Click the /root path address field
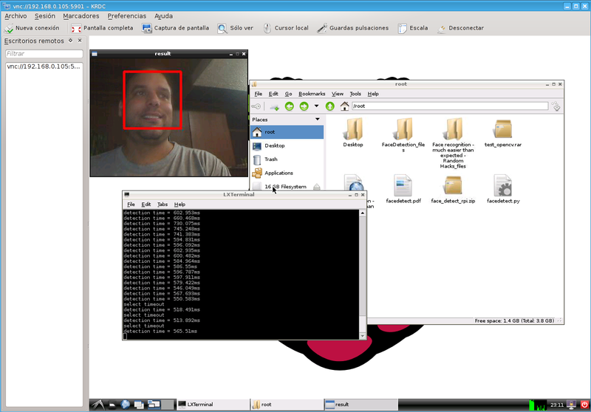 coord(449,106)
